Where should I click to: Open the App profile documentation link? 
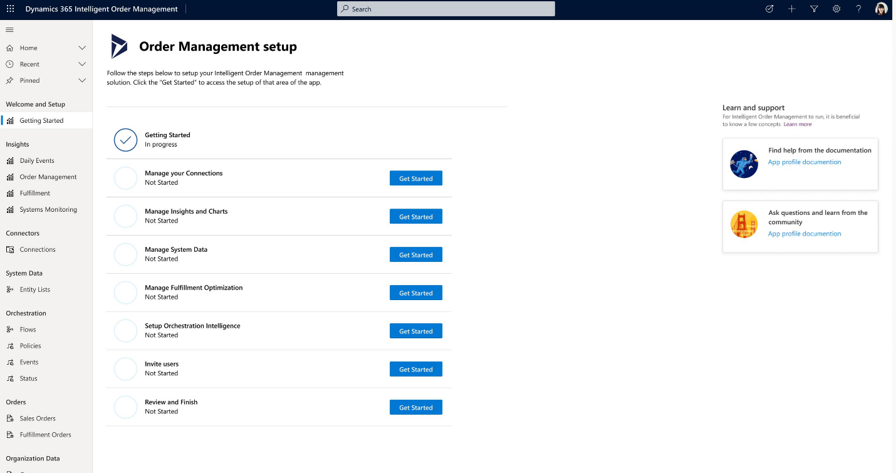[804, 162]
